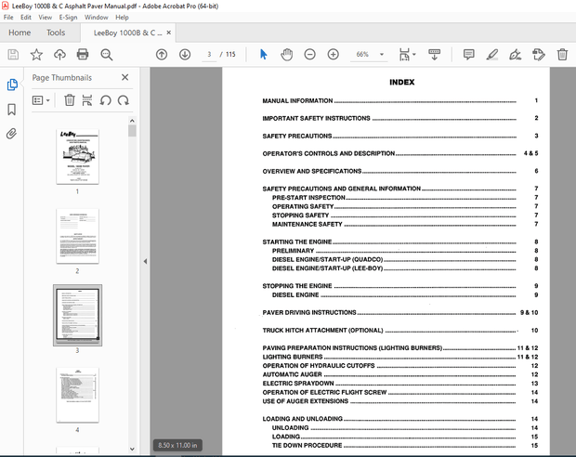Go to previous page arrow
This screenshot has width=576, height=457.
(162, 55)
